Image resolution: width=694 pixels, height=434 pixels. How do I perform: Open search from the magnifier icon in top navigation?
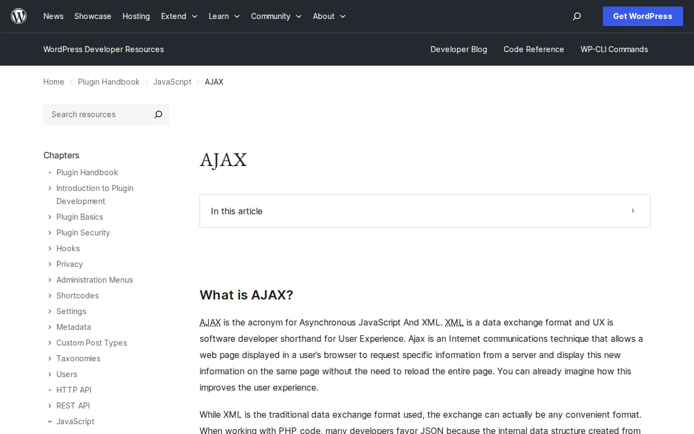click(x=576, y=16)
